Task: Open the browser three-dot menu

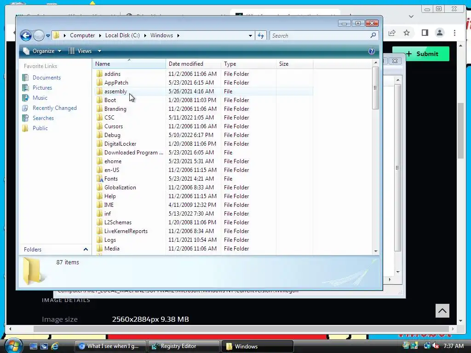Action: coord(454,33)
